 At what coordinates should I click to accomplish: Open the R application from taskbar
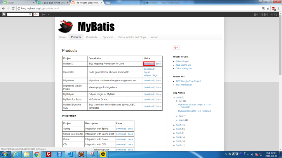pos(59,154)
